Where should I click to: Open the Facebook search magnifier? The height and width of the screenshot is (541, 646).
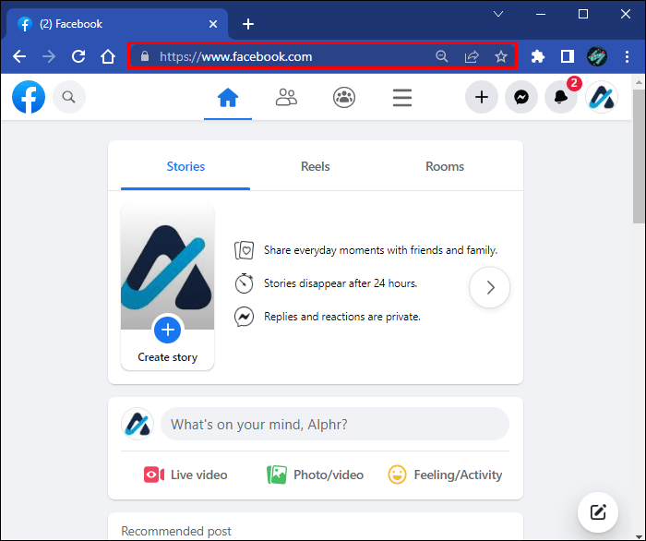pyautogui.click(x=69, y=97)
